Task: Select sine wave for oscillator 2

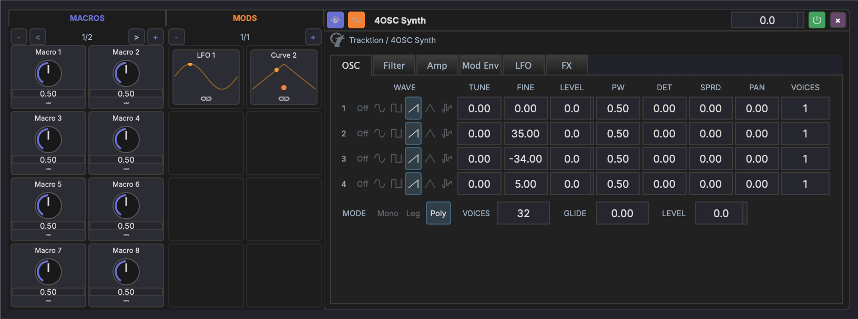Action: 380,134
